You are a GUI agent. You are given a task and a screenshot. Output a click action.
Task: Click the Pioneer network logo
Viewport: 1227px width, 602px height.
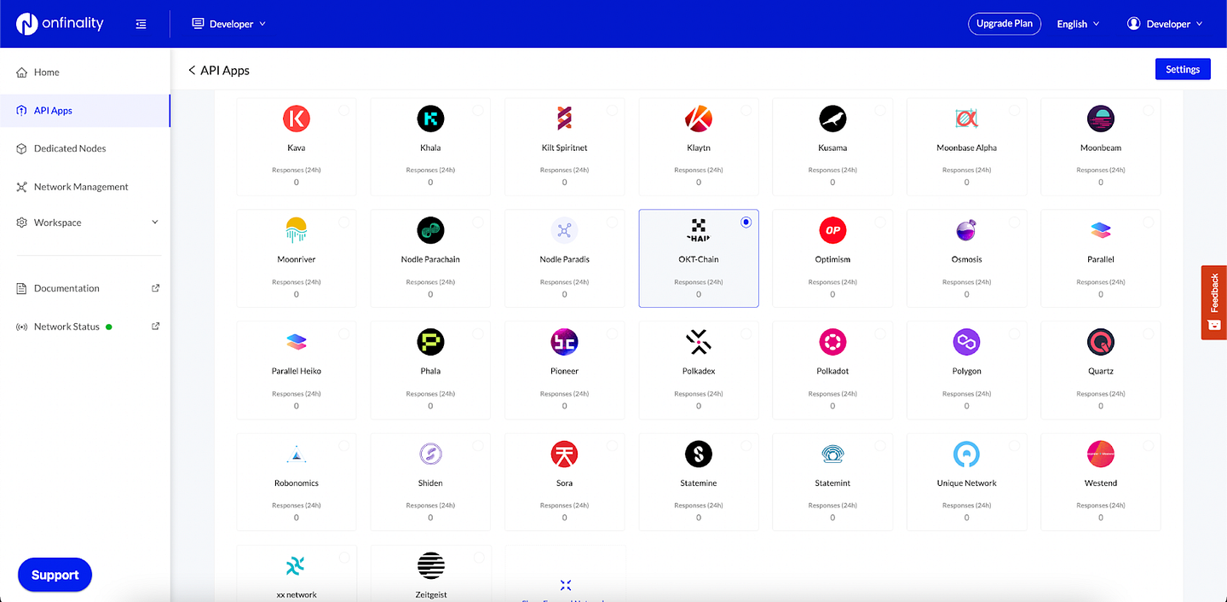(x=564, y=342)
